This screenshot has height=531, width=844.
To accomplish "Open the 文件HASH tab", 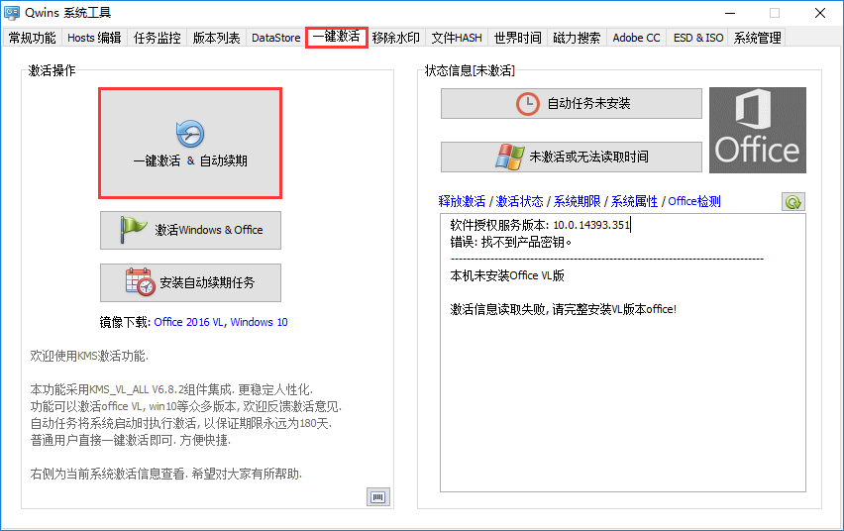I will point(457,38).
